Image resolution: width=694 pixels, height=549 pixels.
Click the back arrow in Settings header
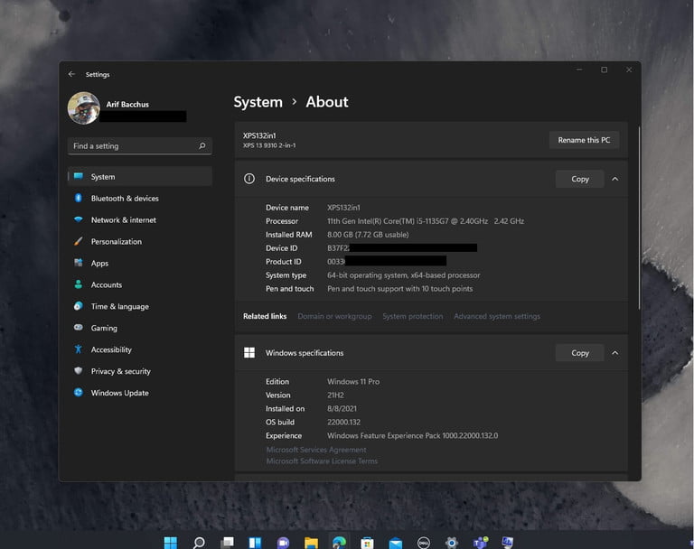[71, 74]
